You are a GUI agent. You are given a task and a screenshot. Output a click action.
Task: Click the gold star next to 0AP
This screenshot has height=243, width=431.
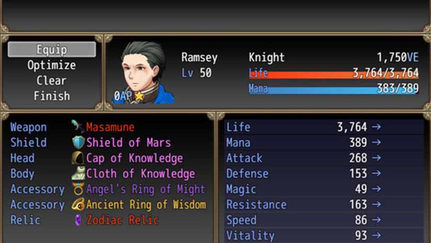139,96
